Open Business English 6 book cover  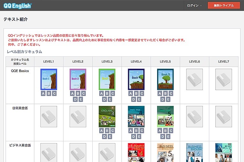click(194, 153)
